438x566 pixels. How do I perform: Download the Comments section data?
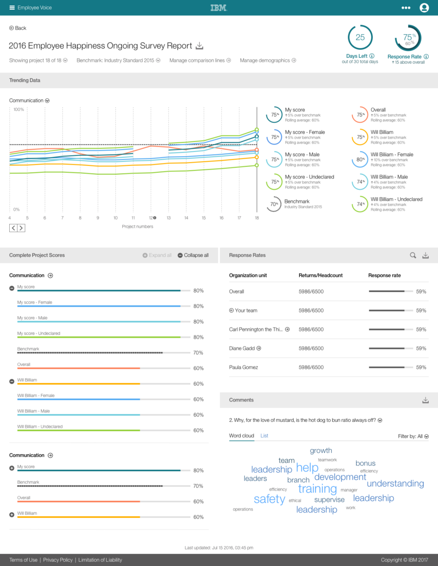tap(425, 400)
